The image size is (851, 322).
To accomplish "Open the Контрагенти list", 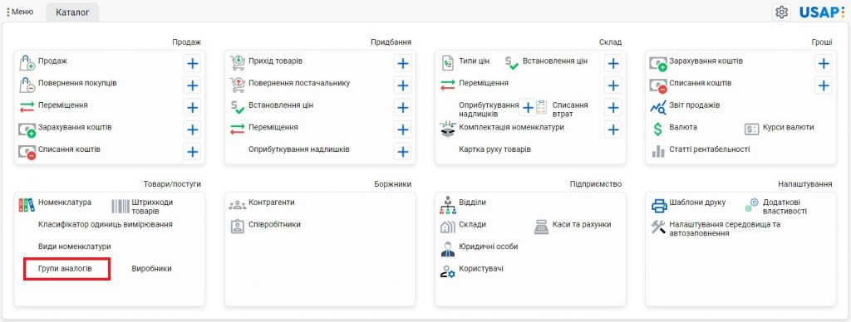I will [x=272, y=202].
